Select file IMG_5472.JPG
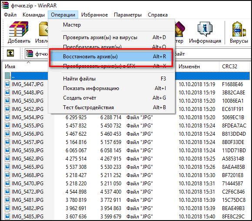The height and width of the screenshot is (221, 252). click(x=27, y=192)
